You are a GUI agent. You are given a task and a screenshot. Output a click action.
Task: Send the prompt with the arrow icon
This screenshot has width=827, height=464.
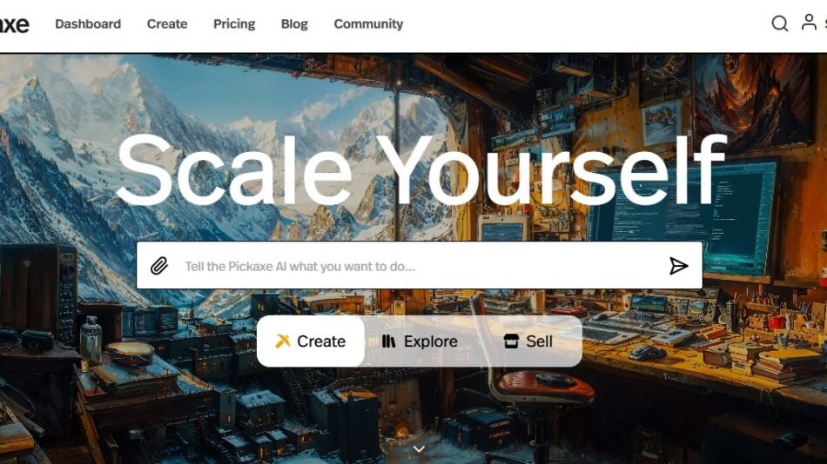pos(678,266)
